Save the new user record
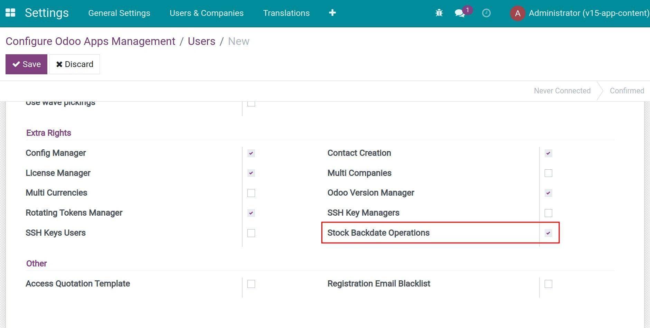 (x=26, y=64)
